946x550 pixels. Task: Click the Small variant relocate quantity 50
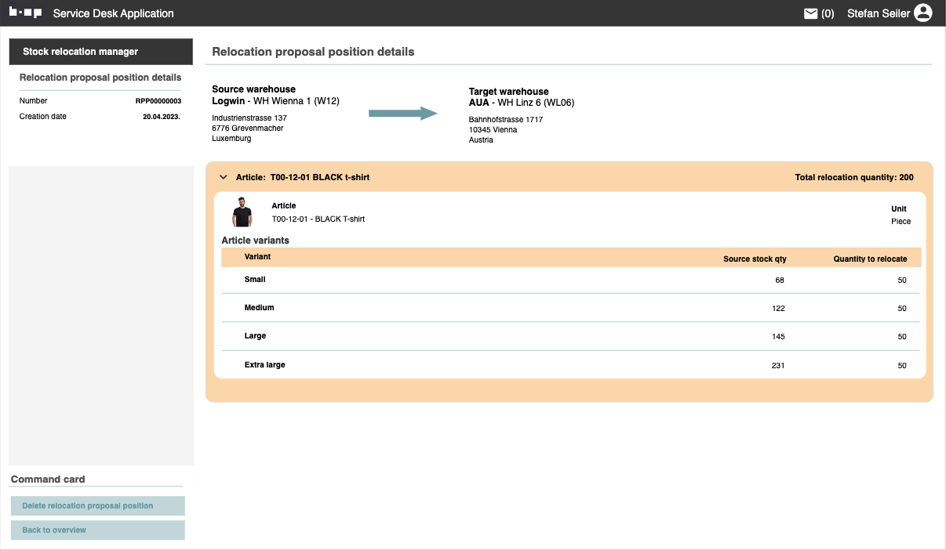click(901, 280)
